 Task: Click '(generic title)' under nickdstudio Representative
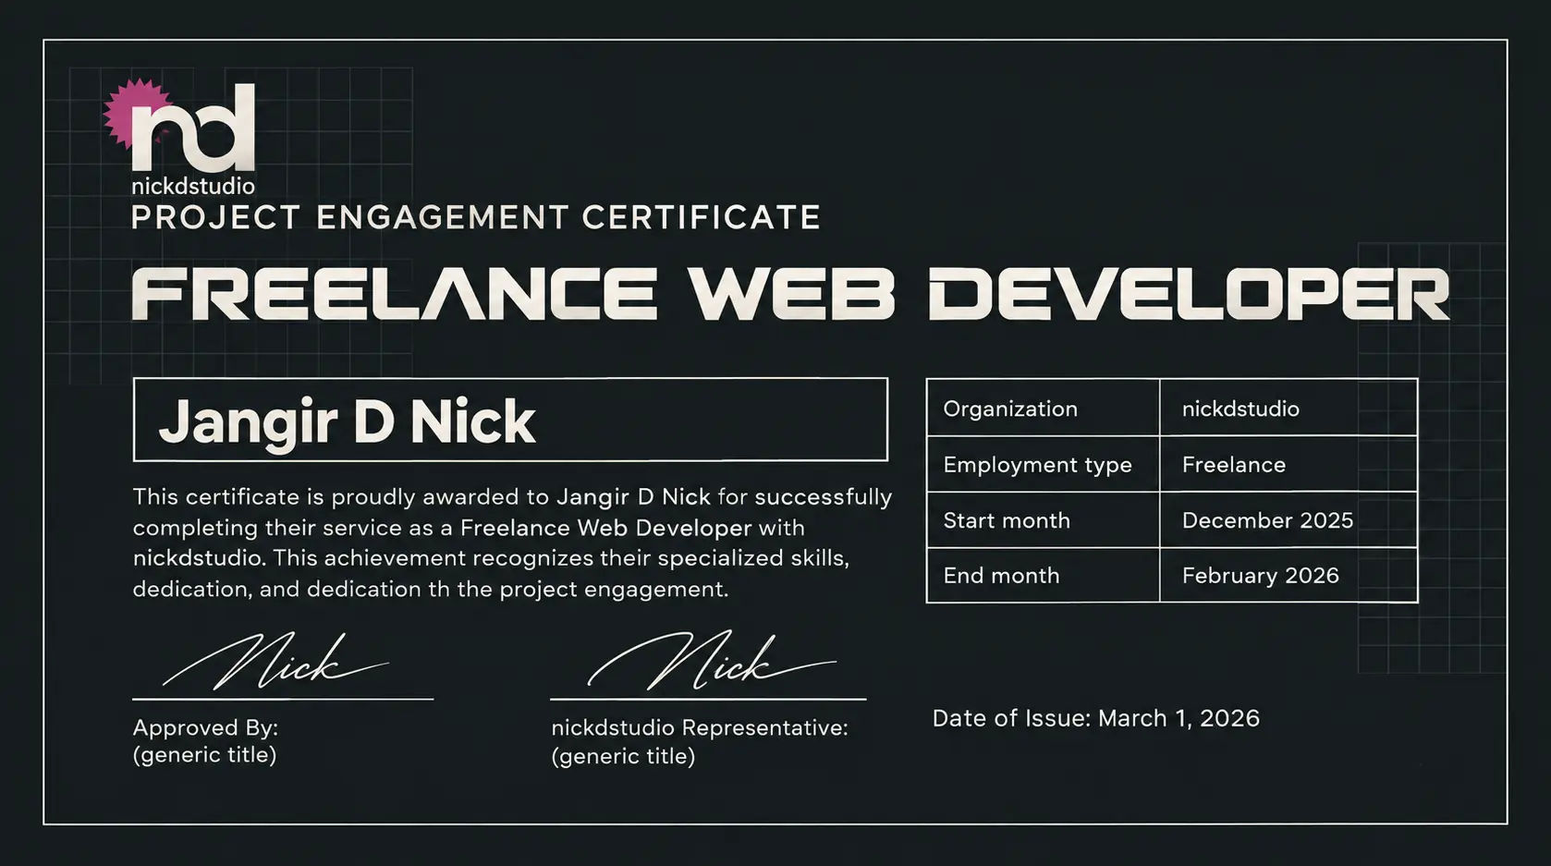(623, 756)
